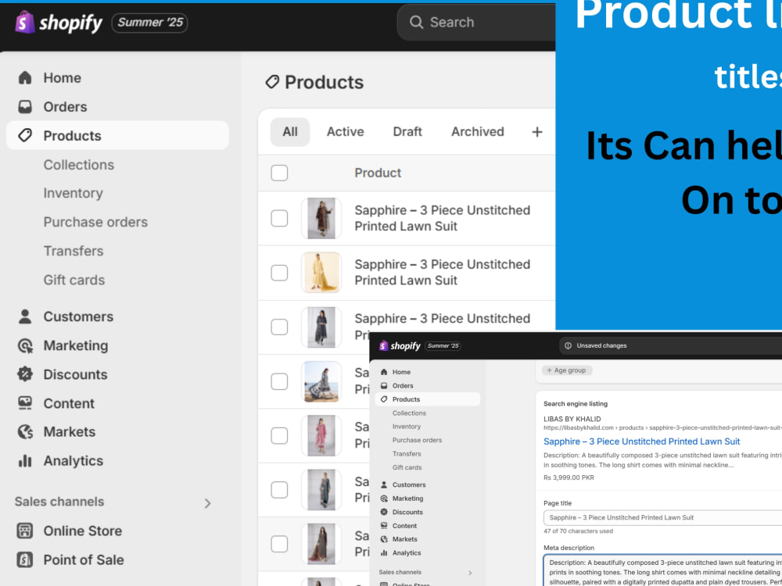Click the Markets globe icon in the main sidebar
The height and width of the screenshot is (586, 782).
(x=25, y=432)
